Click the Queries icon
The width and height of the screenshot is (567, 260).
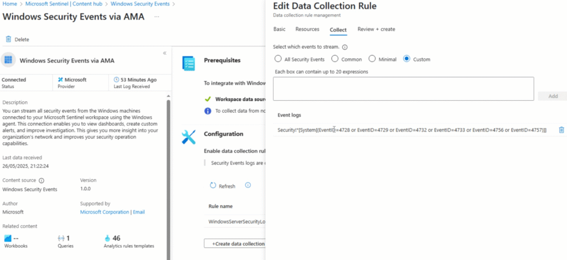(x=61, y=238)
